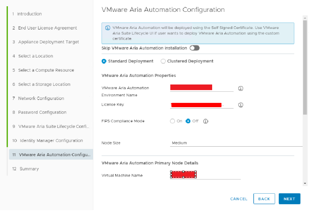Click the VMware Aria Automation Primary Node Details heading

click(x=150, y=163)
